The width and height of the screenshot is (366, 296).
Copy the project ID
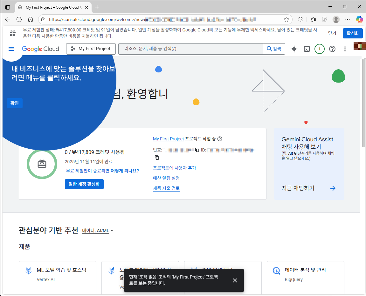pyautogui.click(x=157, y=158)
